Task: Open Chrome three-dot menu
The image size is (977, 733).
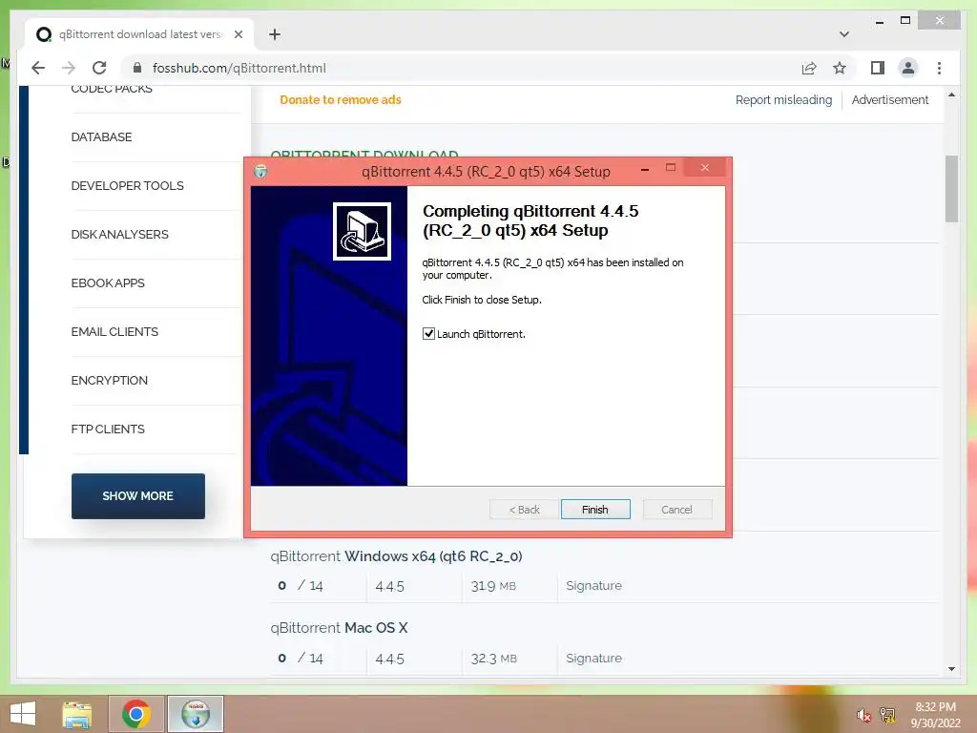Action: click(939, 68)
